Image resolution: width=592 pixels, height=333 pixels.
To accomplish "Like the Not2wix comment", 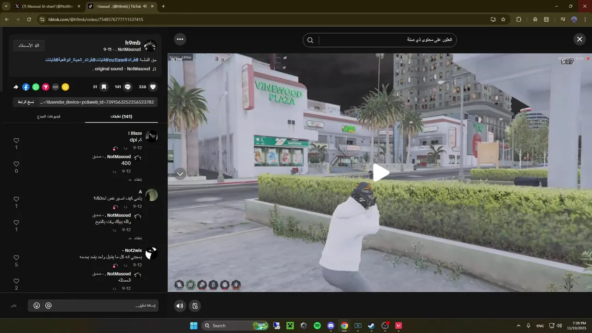I will click(x=16, y=258).
